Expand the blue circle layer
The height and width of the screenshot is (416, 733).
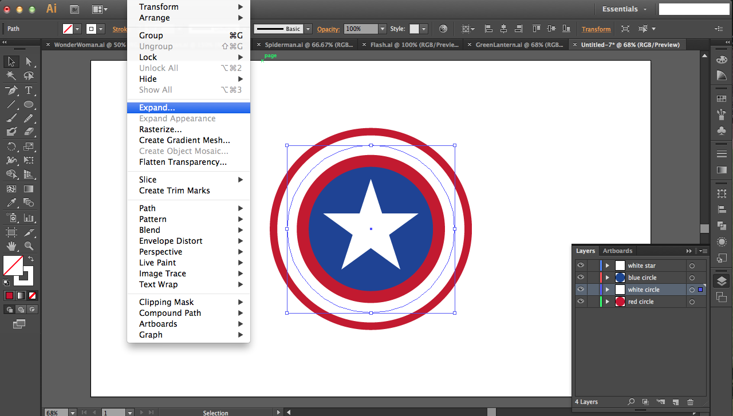click(608, 278)
